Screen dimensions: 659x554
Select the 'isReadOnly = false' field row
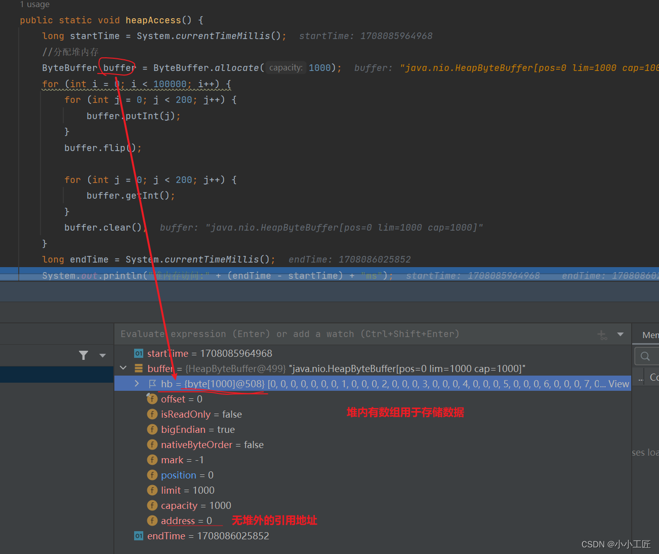click(x=373, y=414)
